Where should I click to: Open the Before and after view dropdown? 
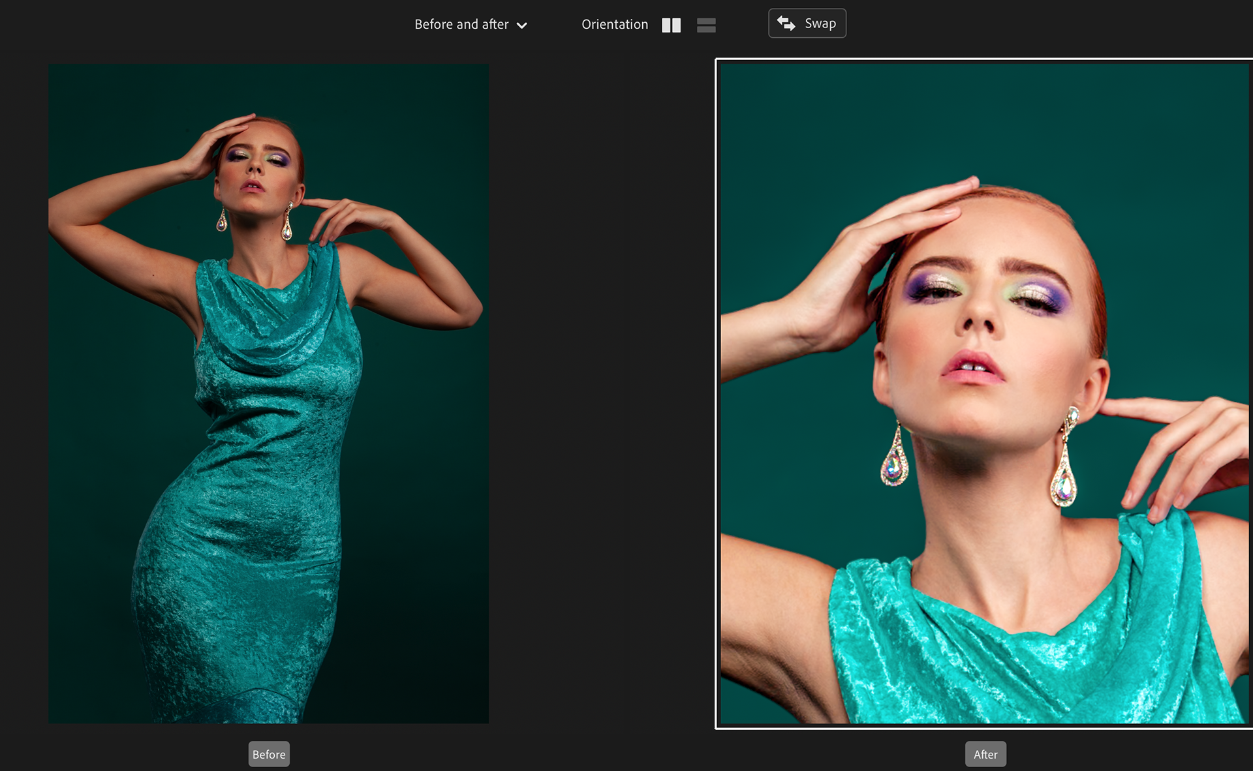click(x=471, y=25)
